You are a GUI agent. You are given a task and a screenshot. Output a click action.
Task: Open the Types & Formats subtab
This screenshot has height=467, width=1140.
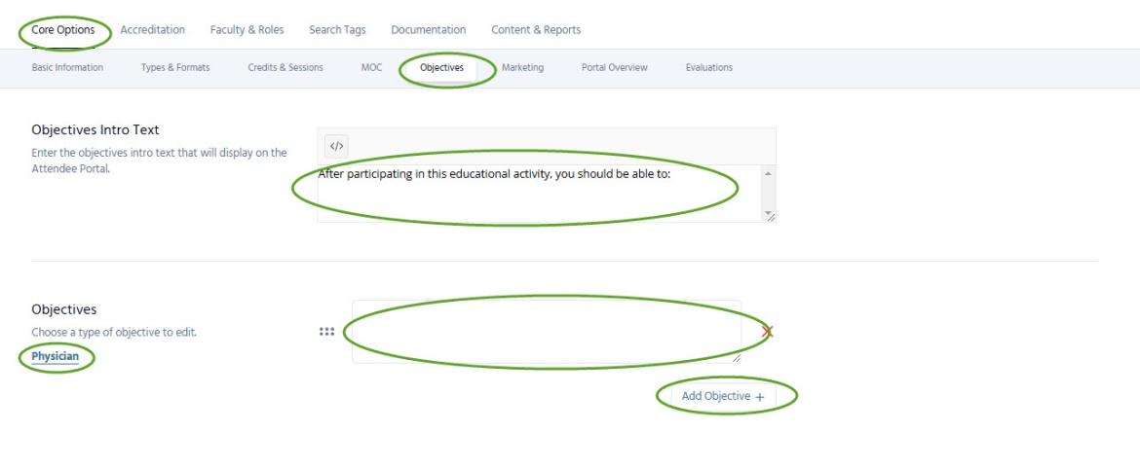click(175, 68)
